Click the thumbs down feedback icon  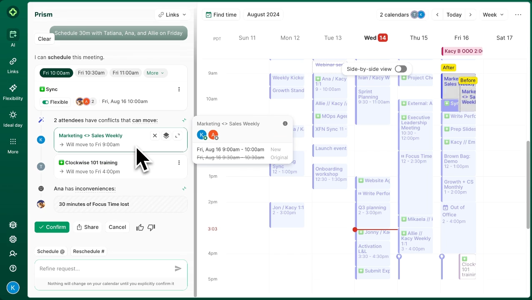coord(151,227)
